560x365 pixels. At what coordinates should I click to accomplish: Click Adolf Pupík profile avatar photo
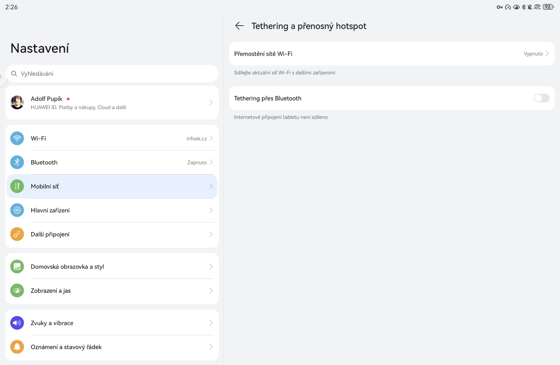point(17,103)
